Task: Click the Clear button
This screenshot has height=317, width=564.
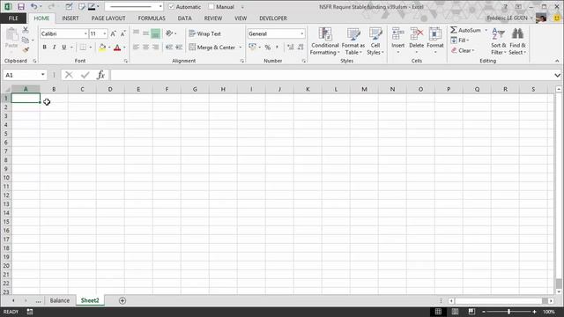Action: [x=463, y=51]
